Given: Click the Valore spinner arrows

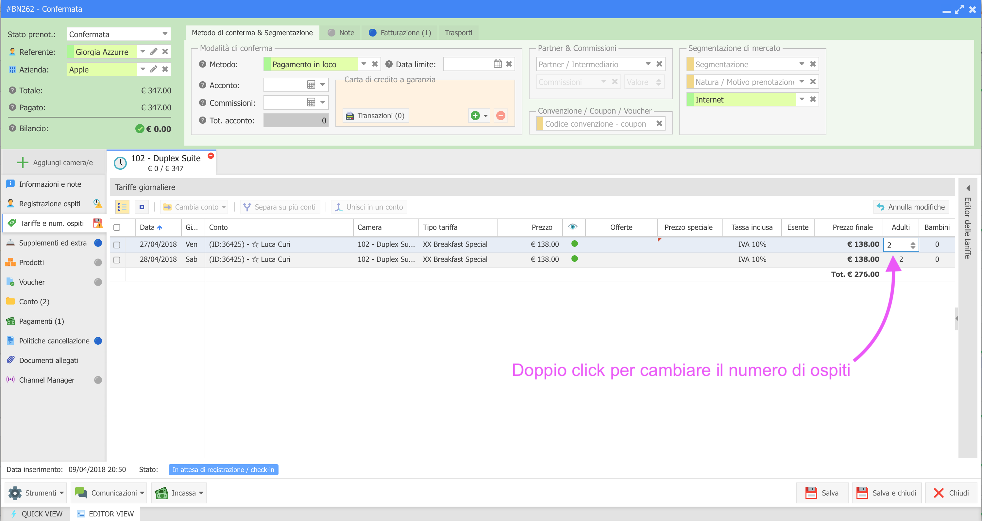Looking at the screenshot, I should tap(658, 82).
